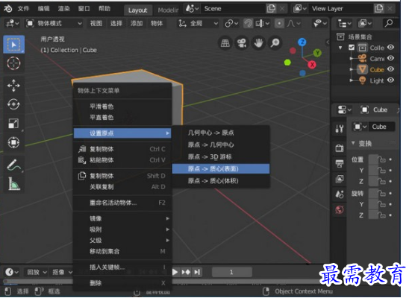Open transform orientation global dropdown

198,24
